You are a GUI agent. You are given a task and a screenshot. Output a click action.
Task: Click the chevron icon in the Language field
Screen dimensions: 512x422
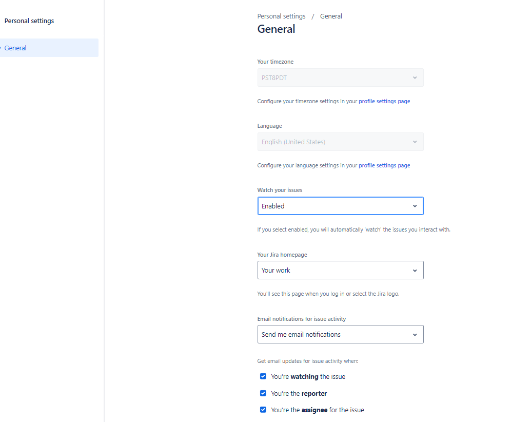pos(415,142)
